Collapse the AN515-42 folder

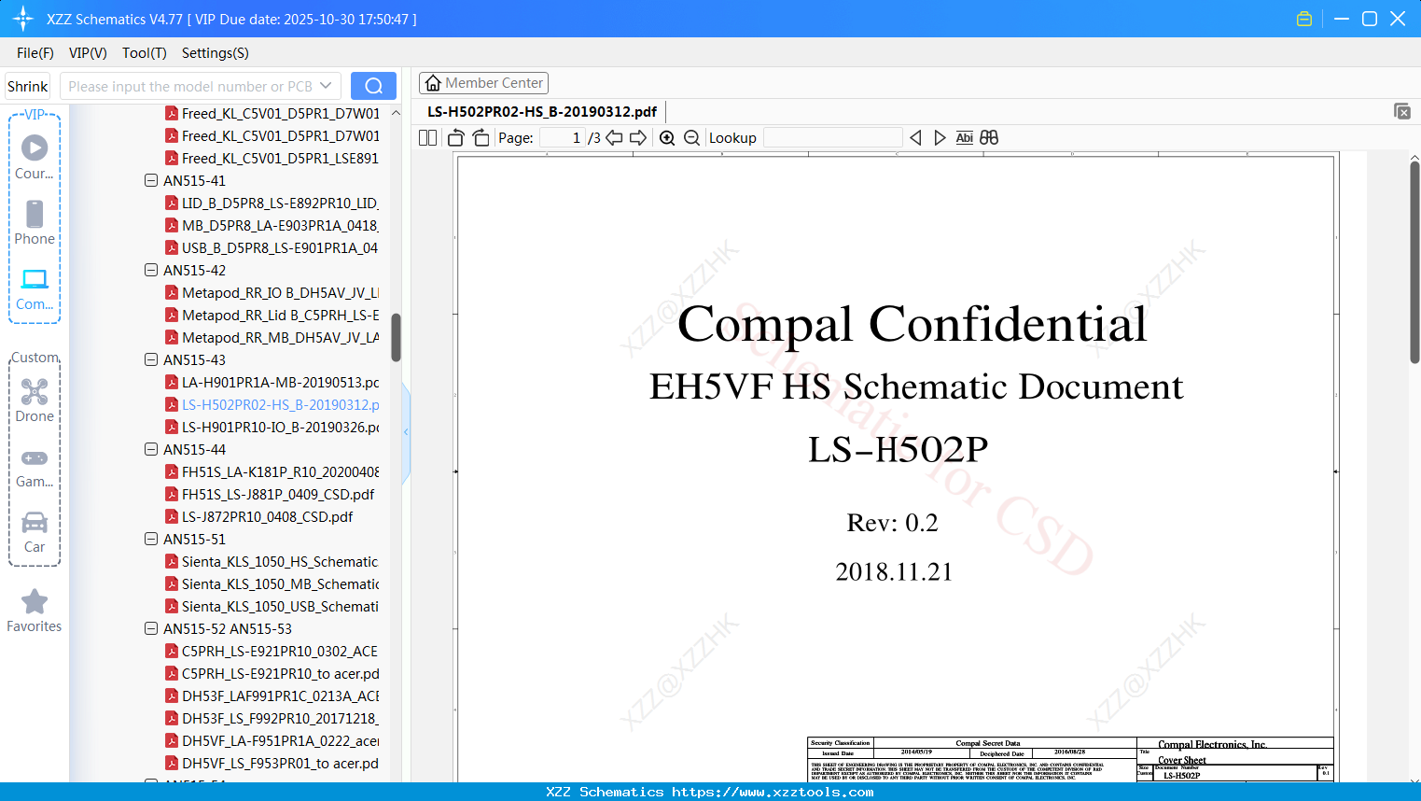coord(151,270)
